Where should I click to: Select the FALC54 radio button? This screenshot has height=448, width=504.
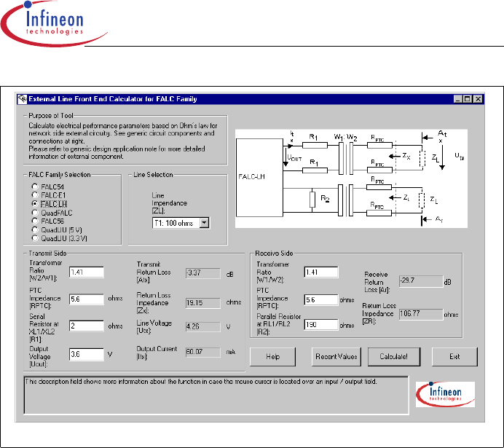[x=34, y=188]
